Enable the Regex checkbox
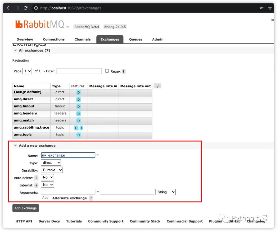 (x=107, y=71)
